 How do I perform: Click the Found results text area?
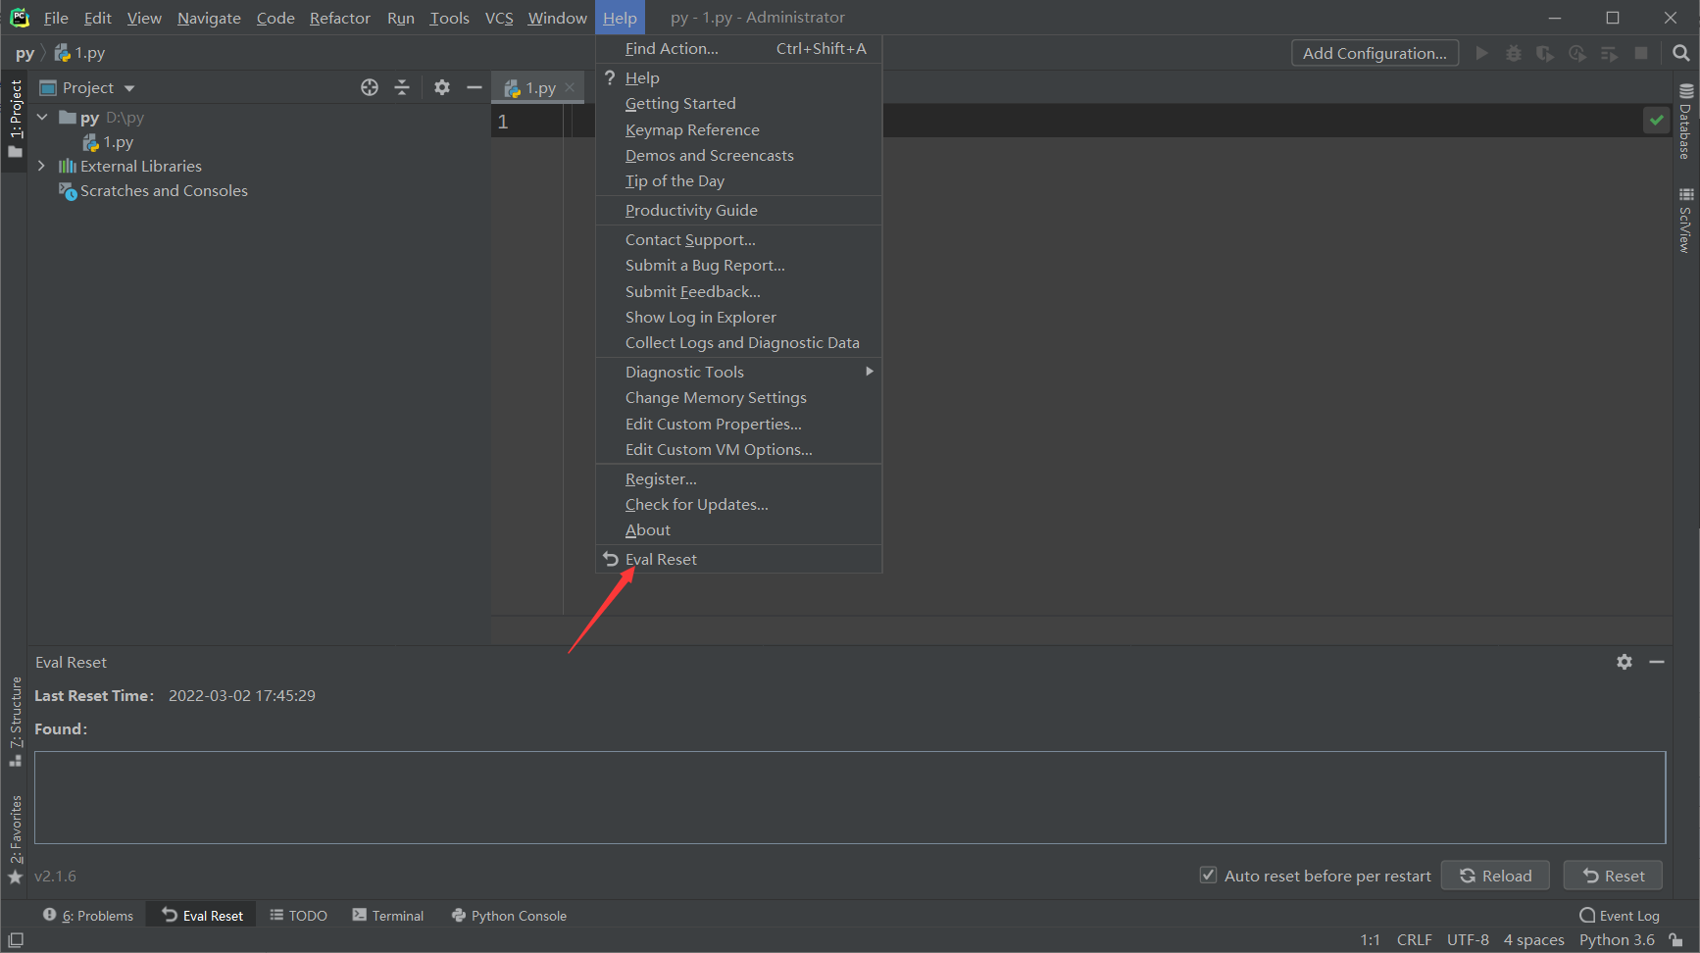tap(850, 797)
